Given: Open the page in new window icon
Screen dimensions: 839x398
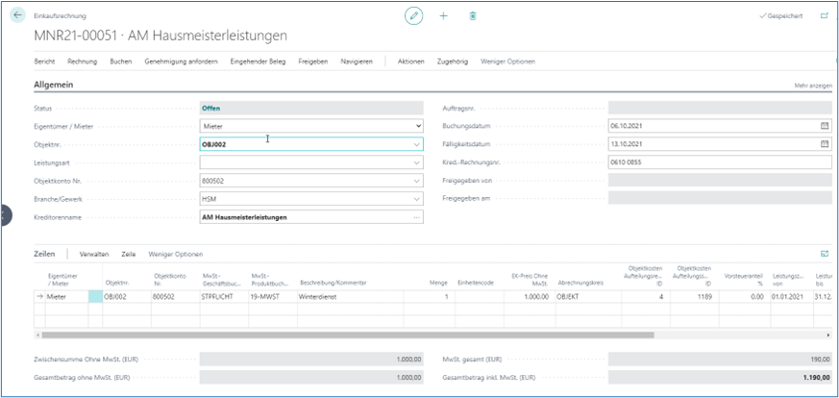Looking at the screenshot, I should click(824, 16).
